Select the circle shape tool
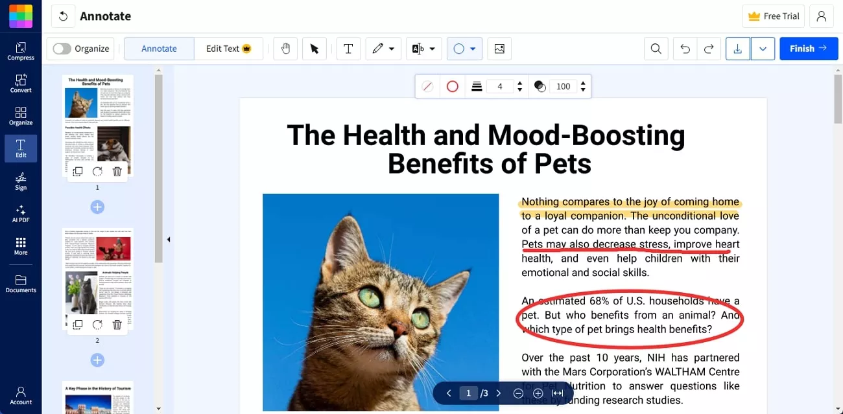The image size is (843, 414). [x=458, y=49]
